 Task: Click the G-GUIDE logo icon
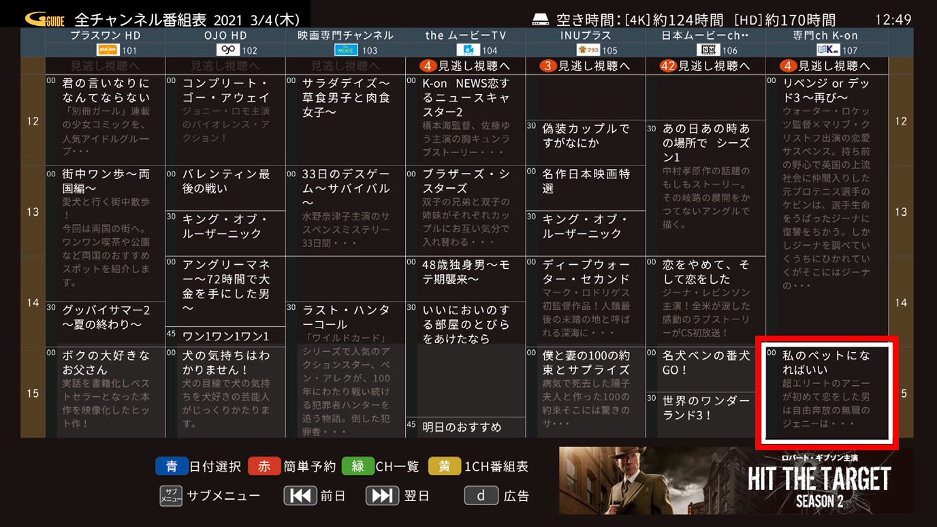(x=45, y=19)
